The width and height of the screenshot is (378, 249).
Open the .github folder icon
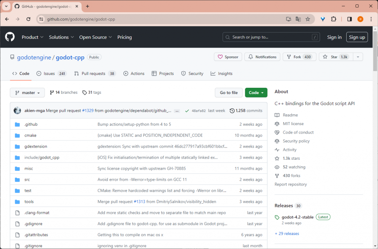(x=17, y=125)
